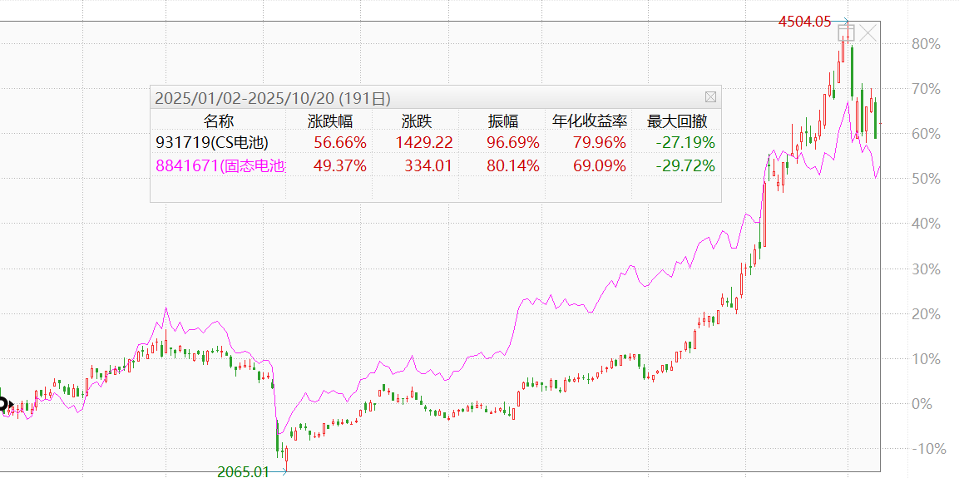Screen dimensions: 959x478
Task: Select the 931719(CS电池) row name
Action: point(212,143)
